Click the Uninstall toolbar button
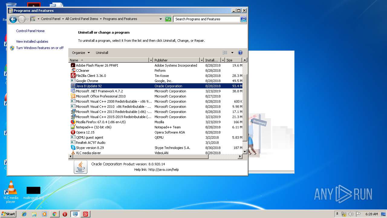 coord(102,53)
